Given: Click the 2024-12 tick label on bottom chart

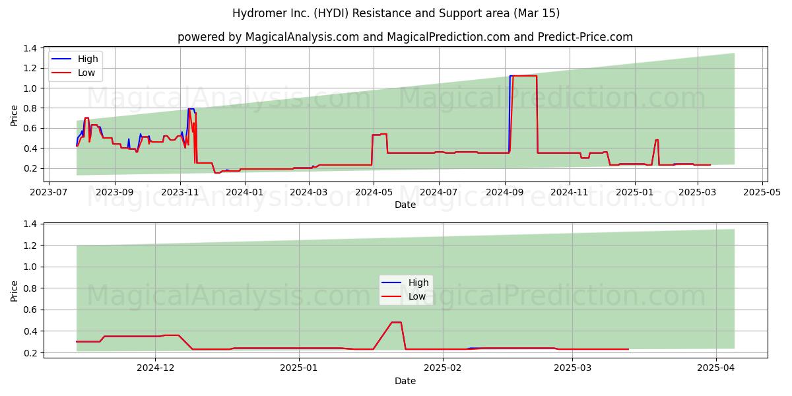Looking at the screenshot, I should (x=156, y=368).
